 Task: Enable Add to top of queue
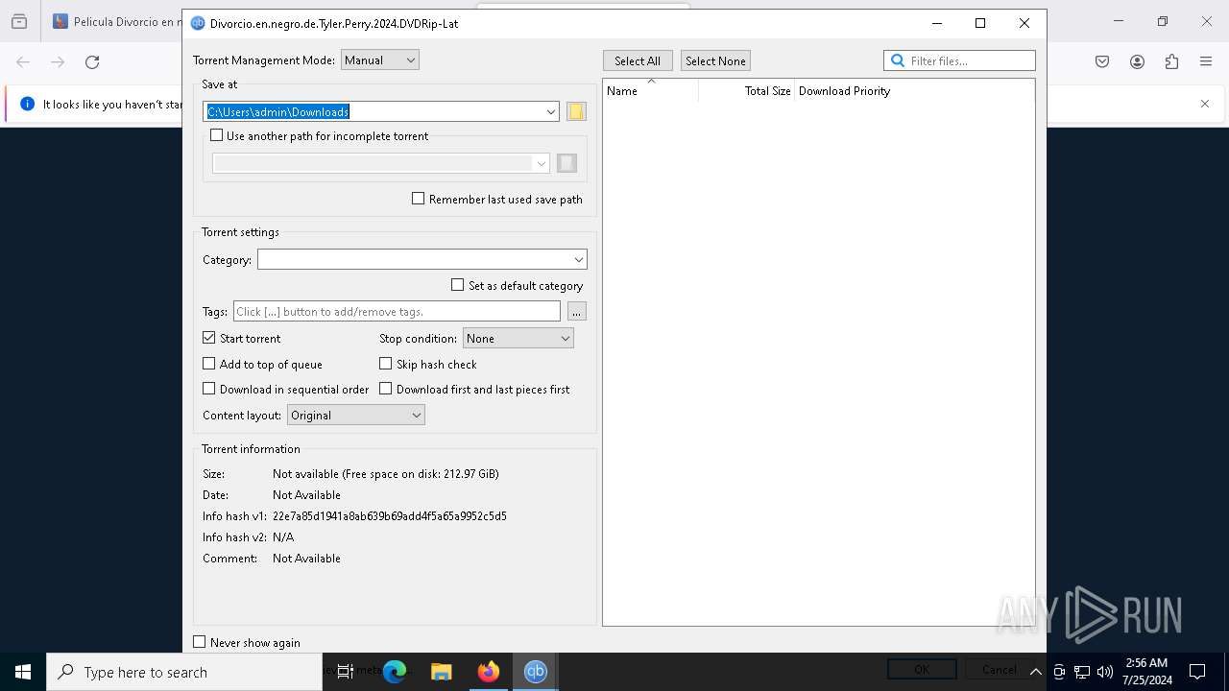[208, 364]
